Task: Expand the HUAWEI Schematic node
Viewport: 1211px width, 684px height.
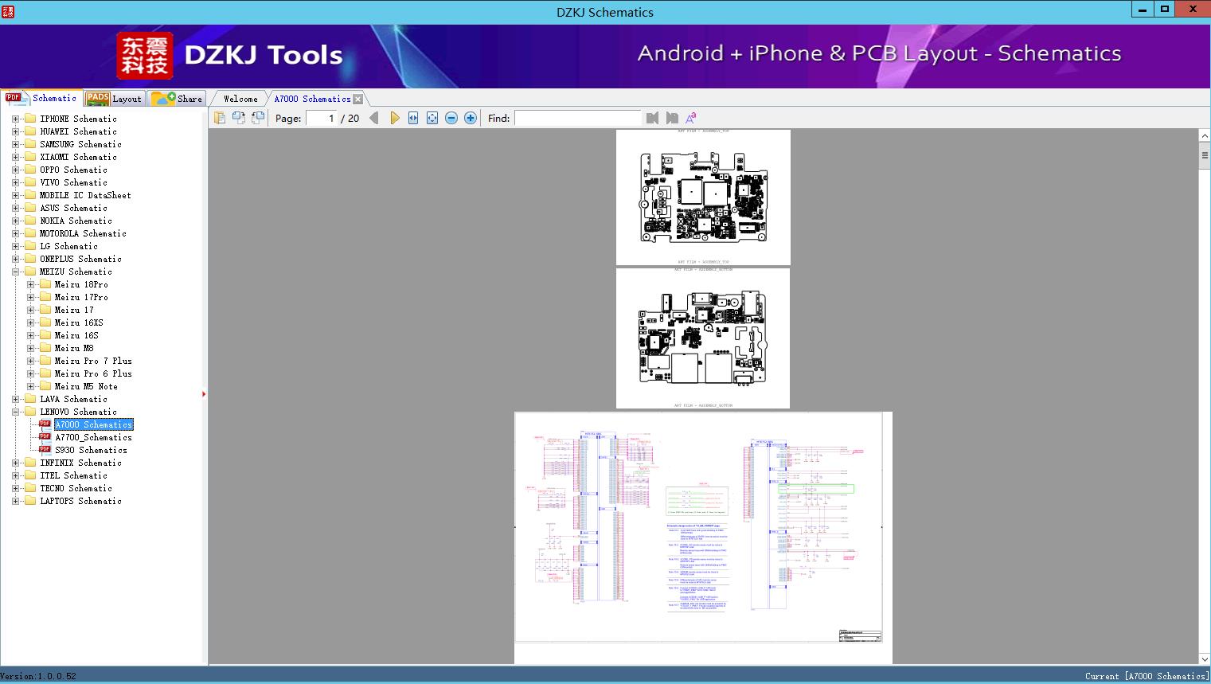Action: (15, 131)
